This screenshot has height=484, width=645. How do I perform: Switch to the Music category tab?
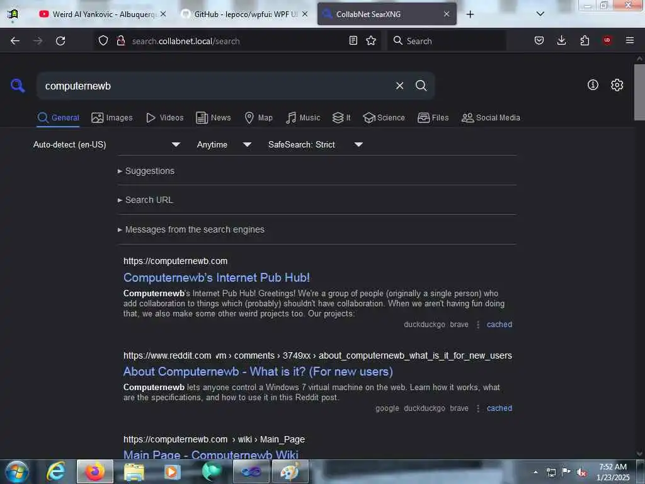(303, 118)
